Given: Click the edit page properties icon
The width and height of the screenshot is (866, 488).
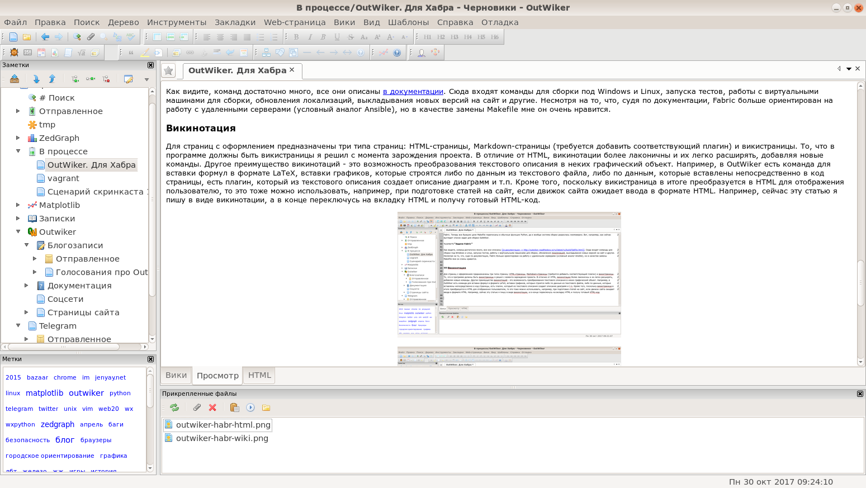Looking at the screenshot, I should coord(129,79).
